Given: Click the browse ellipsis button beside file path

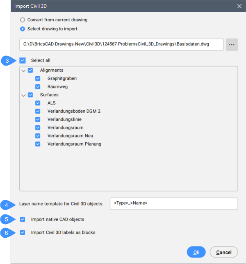Looking at the screenshot, I should pos(232,44).
